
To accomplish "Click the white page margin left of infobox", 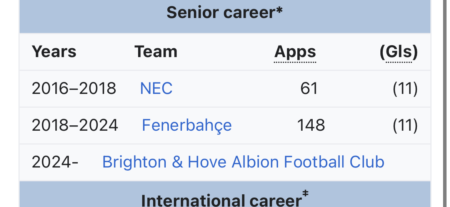I will point(9,103).
